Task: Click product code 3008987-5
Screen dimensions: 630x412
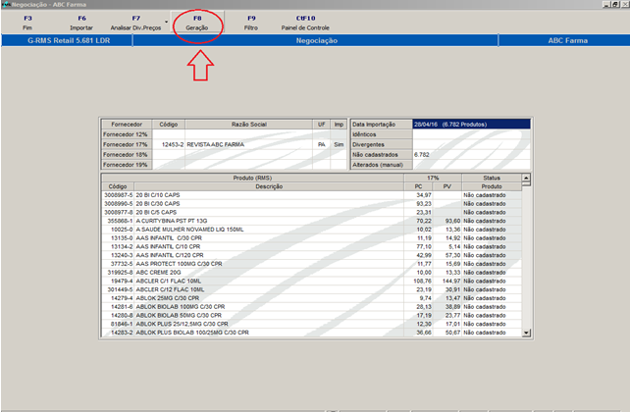Action: 118,195
